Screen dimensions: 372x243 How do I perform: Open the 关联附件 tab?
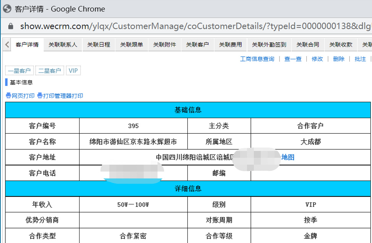[x=164, y=45]
